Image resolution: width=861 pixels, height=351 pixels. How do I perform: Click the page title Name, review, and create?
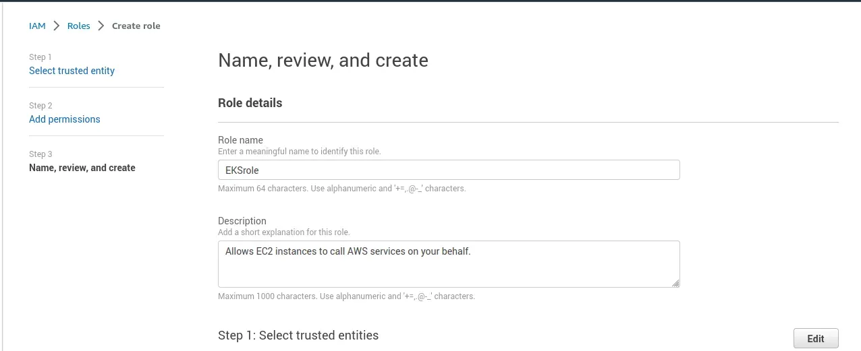coord(323,61)
